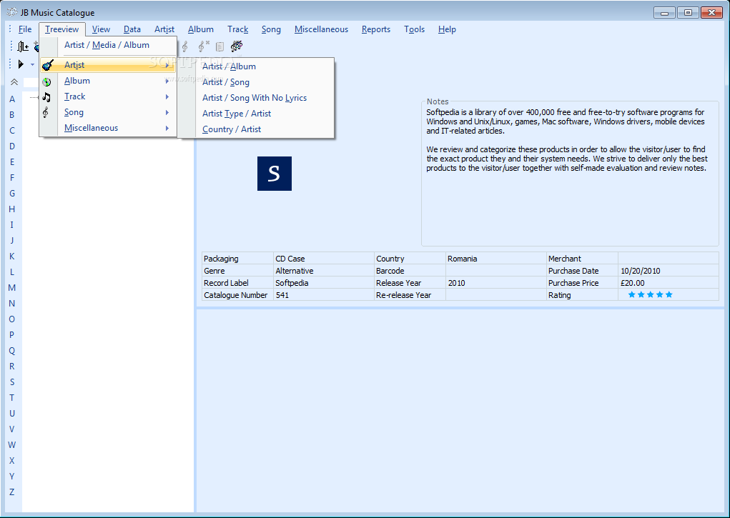Open the Data menu
730x518 pixels.
(x=132, y=29)
